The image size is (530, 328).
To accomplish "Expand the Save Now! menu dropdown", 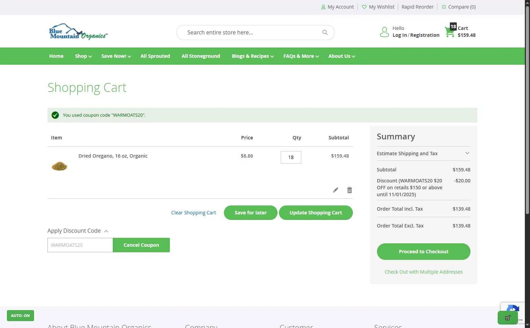I will (116, 56).
